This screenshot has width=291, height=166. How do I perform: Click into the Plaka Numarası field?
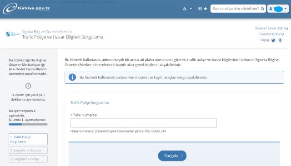pyautogui.click(x=144, y=123)
